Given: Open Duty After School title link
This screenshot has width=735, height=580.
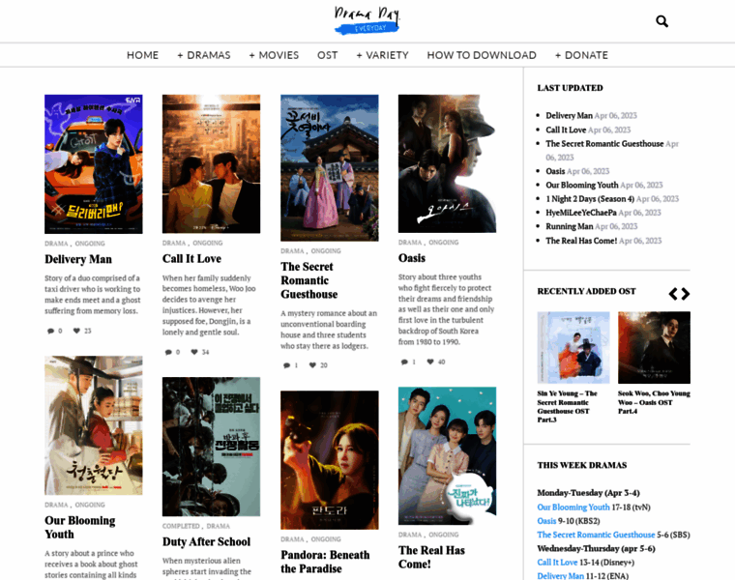Looking at the screenshot, I should tap(206, 541).
